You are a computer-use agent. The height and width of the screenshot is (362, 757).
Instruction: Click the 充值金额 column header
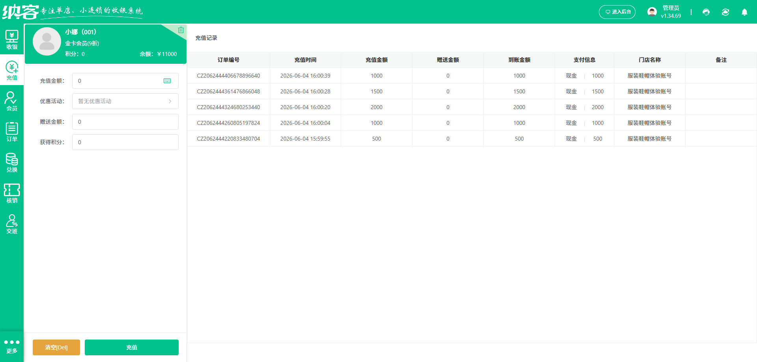pyautogui.click(x=377, y=60)
